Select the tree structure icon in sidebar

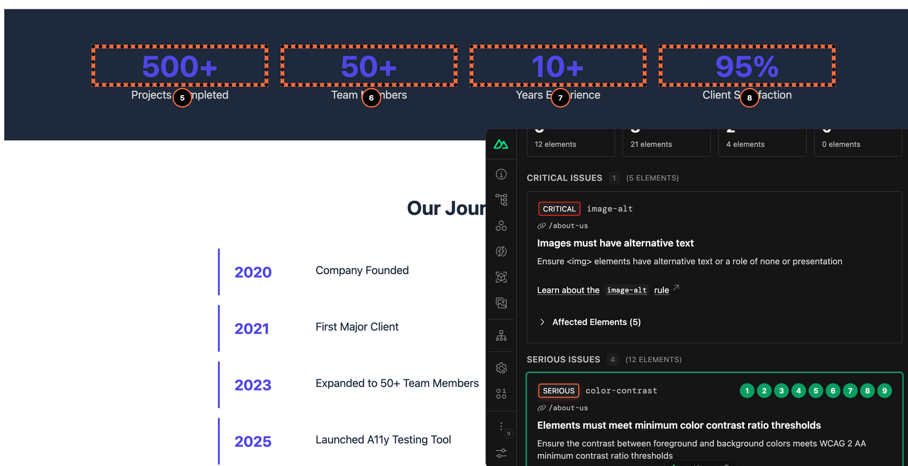pyautogui.click(x=501, y=200)
